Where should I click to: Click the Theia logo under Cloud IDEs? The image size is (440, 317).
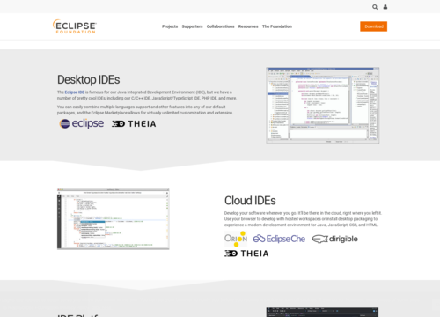(246, 254)
